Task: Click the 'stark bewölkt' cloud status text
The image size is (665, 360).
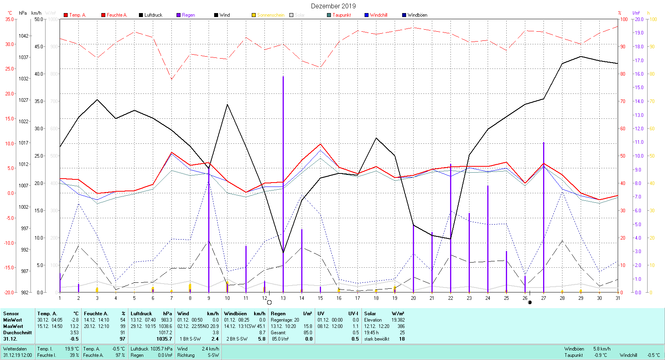Action: [377, 339]
